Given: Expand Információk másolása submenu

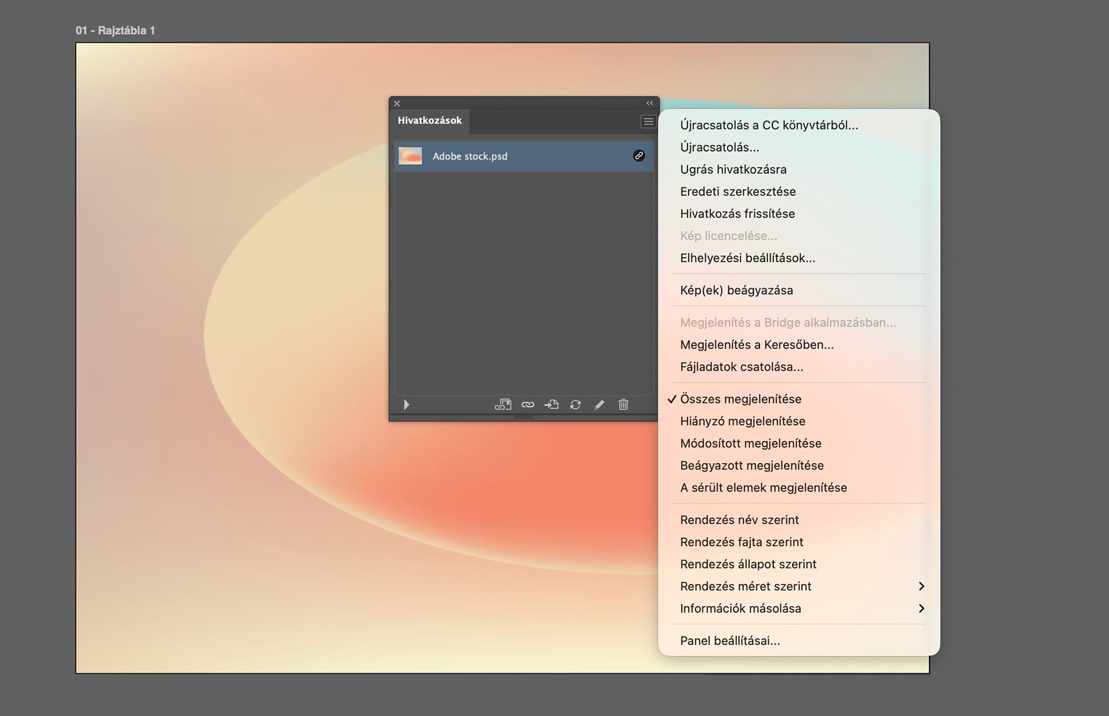Looking at the screenshot, I should (799, 609).
